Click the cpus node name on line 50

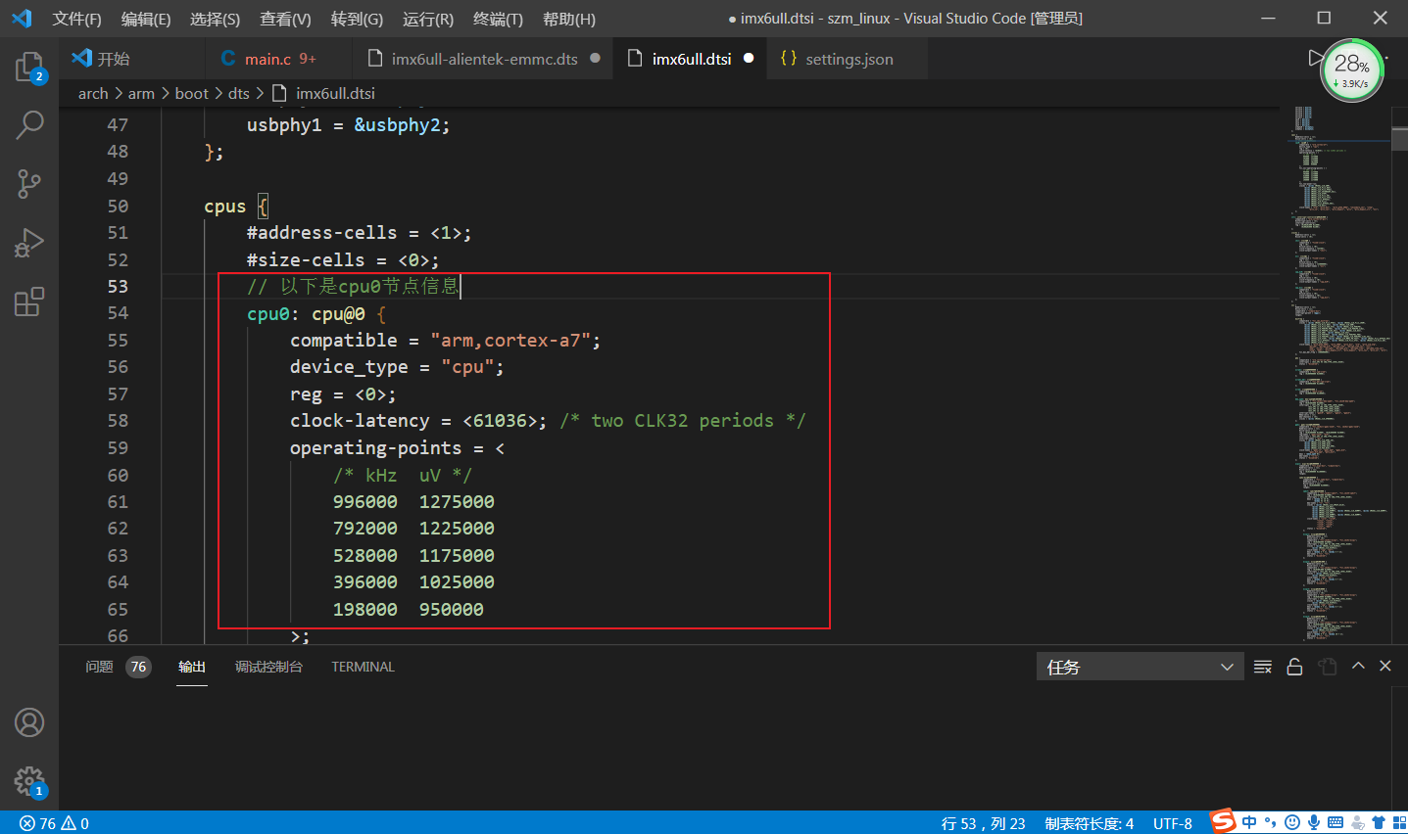[224, 206]
